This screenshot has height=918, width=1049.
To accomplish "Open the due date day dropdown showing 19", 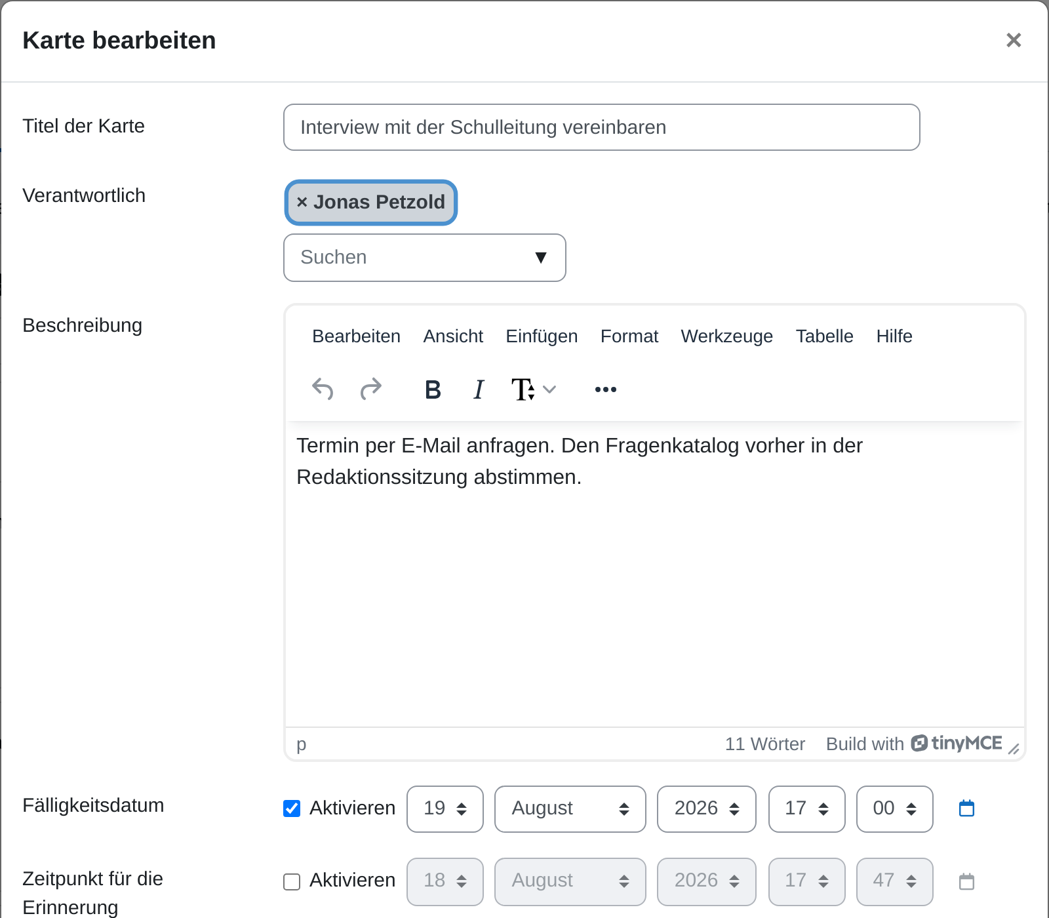I will [445, 809].
